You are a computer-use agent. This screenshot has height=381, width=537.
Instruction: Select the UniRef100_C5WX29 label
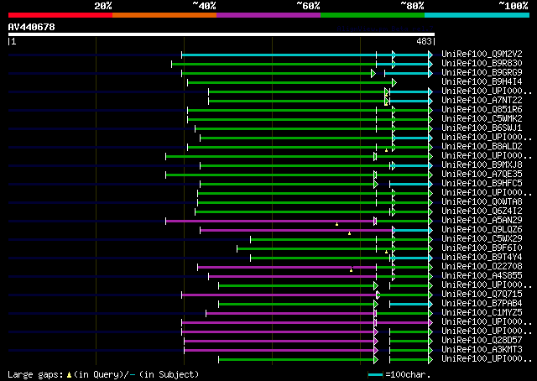click(482, 239)
